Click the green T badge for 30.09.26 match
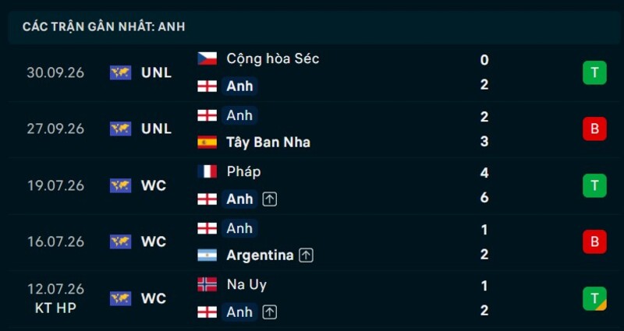The image size is (624, 331). [594, 72]
